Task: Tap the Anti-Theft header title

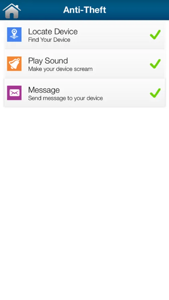Action: click(85, 10)
